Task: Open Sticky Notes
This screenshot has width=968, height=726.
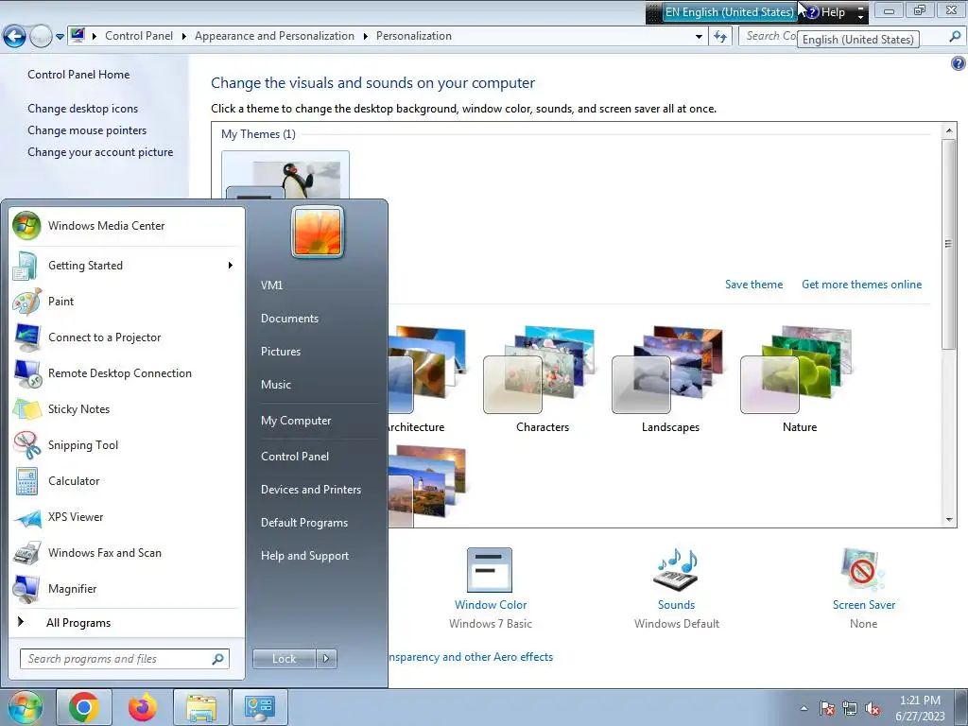Action: pyautogui.click(x=127, y=408)
